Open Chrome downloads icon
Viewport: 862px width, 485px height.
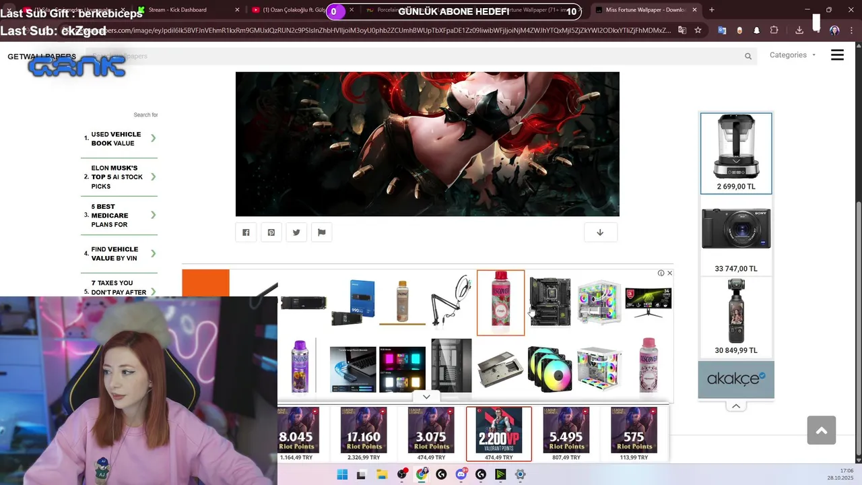coord(799,30)
